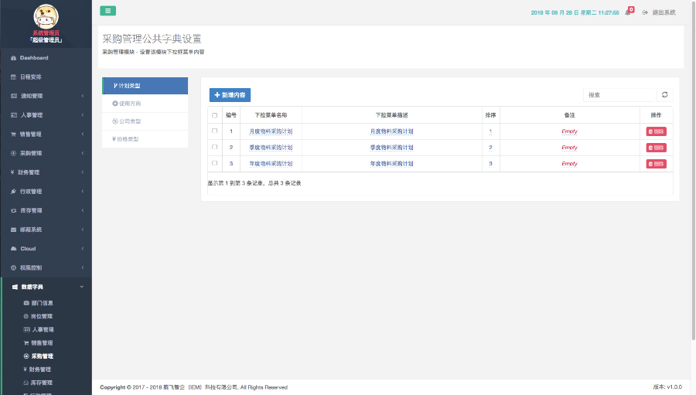696x395 pixels.
Task: Click the 邮箱系统 envelope icon
Action: click(x=13, y=230)
